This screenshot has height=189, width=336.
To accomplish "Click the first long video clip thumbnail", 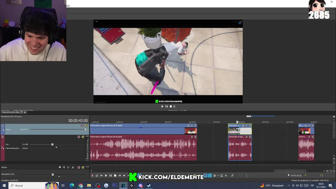I will point(191,131).
